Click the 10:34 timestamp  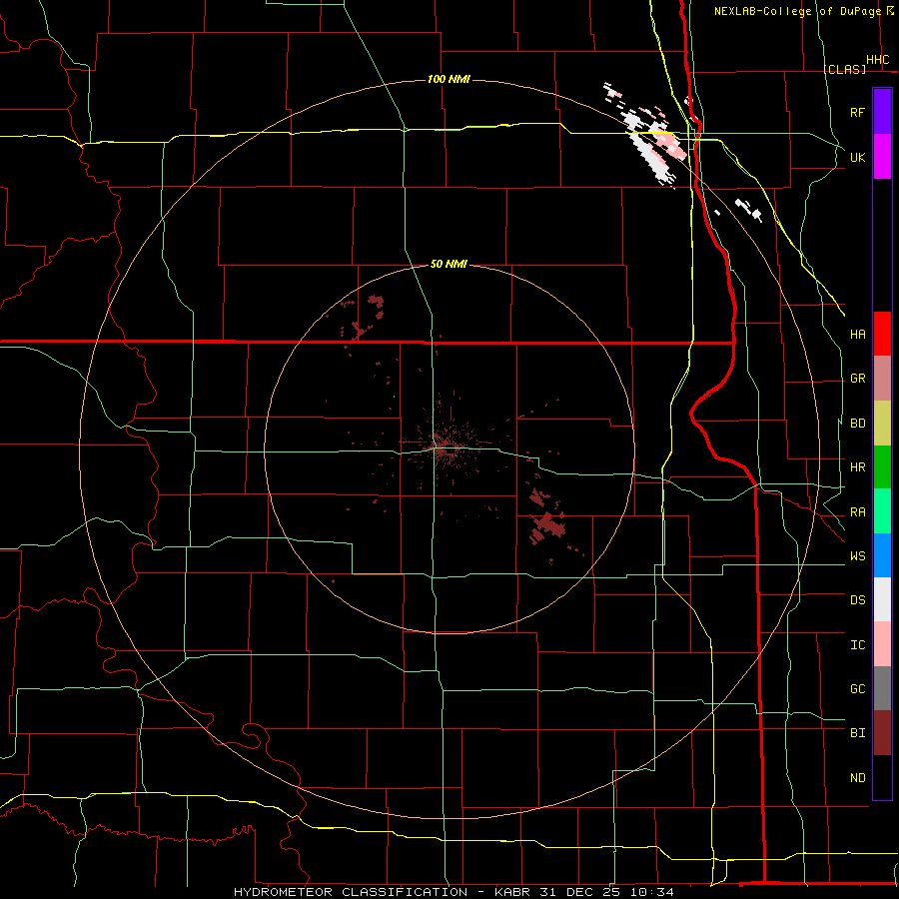[651, 892]
